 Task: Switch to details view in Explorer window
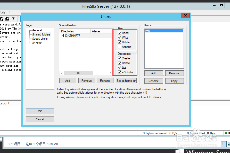click(224, 144)
